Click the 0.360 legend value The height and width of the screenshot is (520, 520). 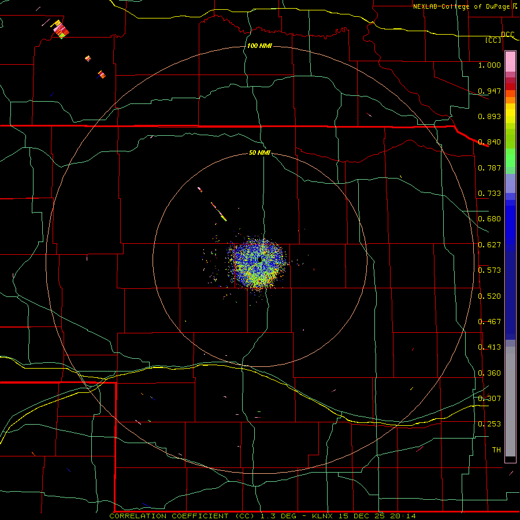tap(489, 373)
